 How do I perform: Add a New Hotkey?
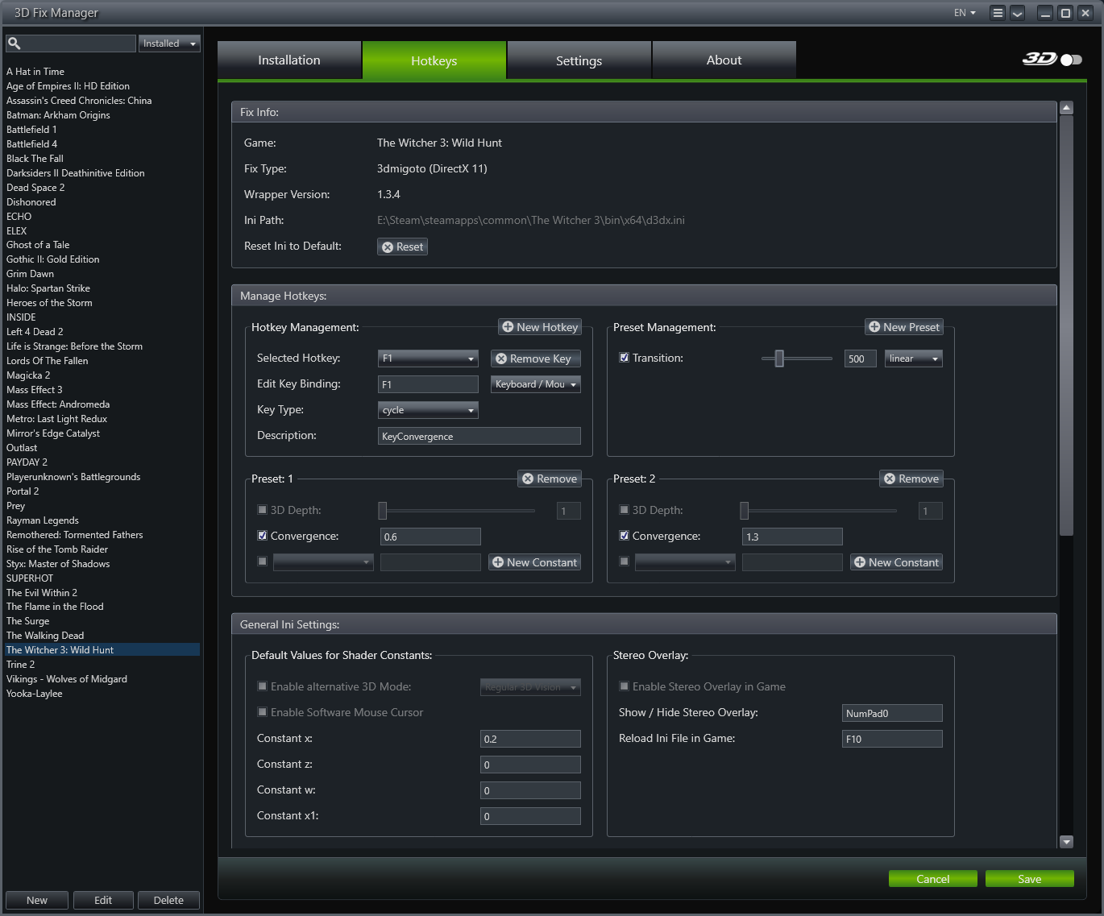click(x=540, y=327)
